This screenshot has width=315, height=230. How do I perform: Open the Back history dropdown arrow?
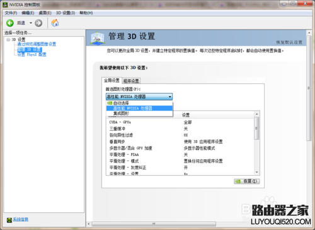(x=31, y=23)
